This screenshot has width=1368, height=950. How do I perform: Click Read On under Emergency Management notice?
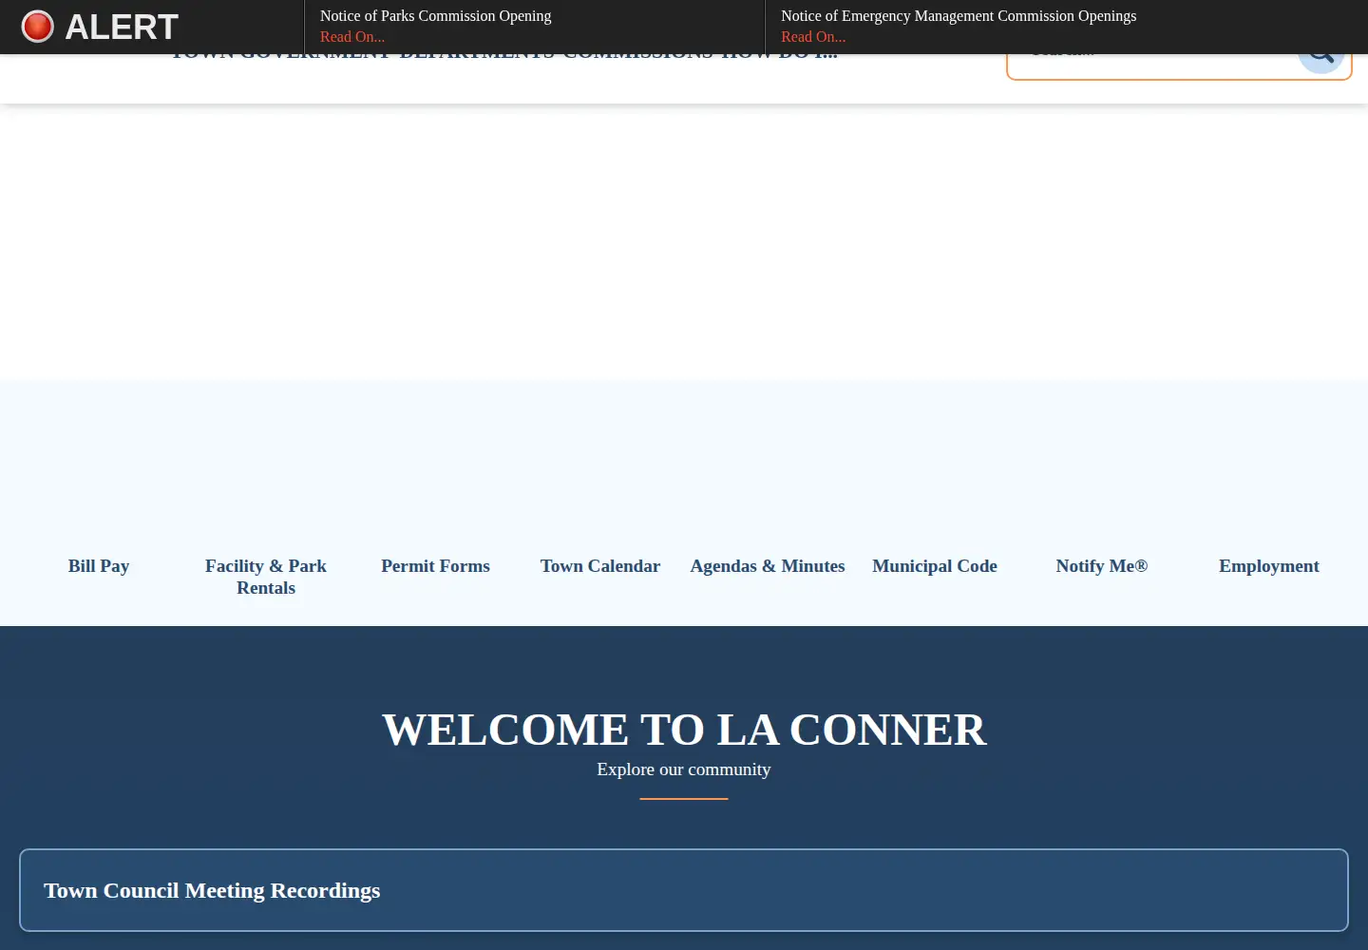click(813, 37)
